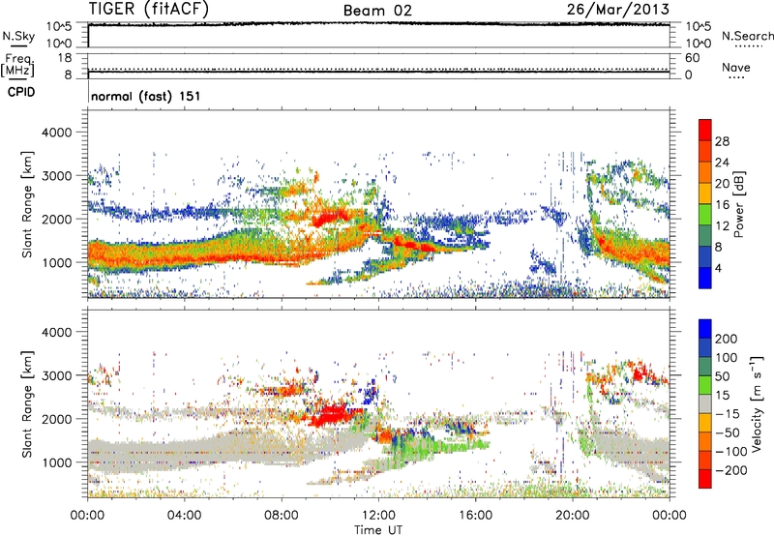Click the Beam 02 label
This screenshot has width=774, height=536.
click(x=377, y=11)
